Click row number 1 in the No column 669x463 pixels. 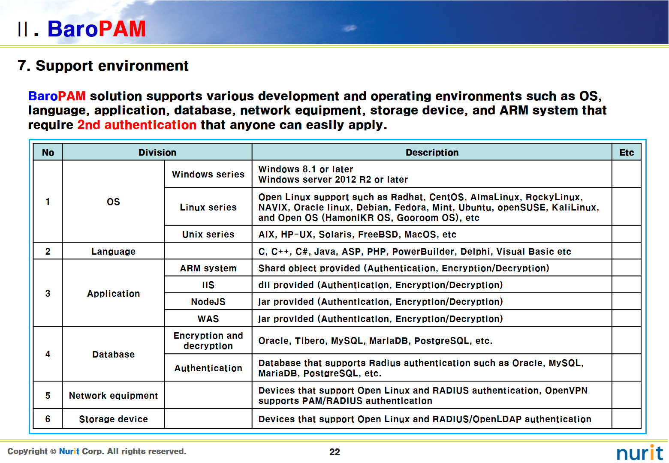click(x=48, y=201)
